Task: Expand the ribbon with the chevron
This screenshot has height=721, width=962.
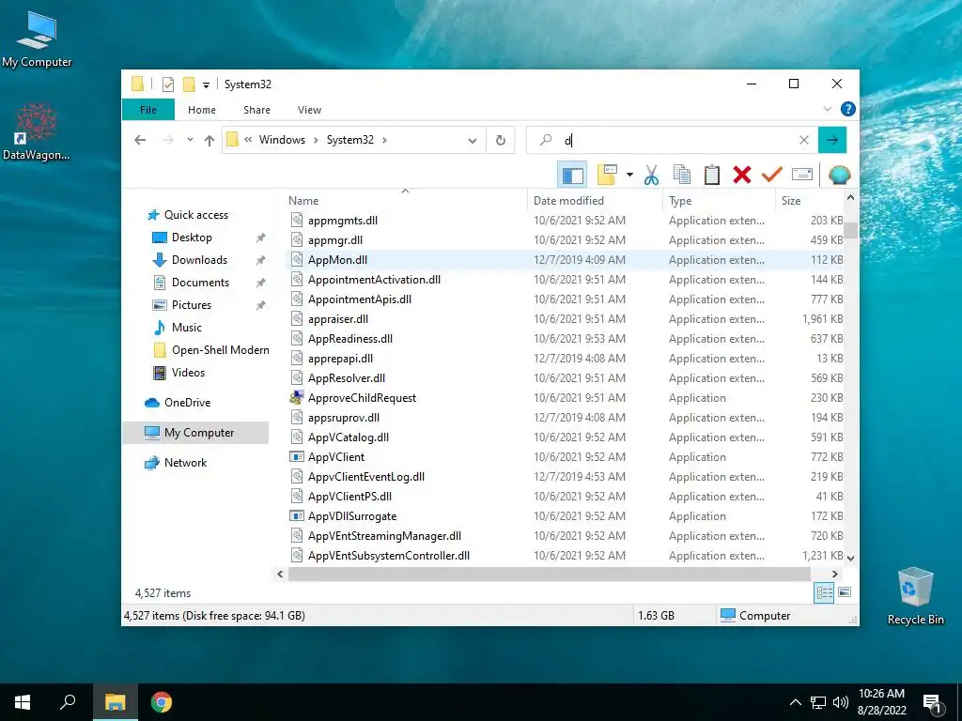Action: tap(827, 109)
